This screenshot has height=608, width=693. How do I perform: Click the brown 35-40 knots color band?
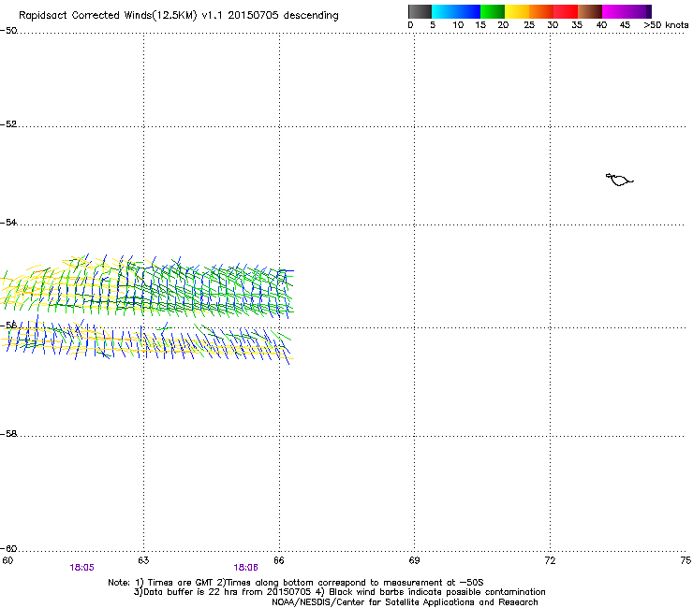point(590,11)
